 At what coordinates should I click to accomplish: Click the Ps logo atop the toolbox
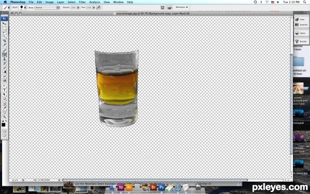click(x=4, y=19)
